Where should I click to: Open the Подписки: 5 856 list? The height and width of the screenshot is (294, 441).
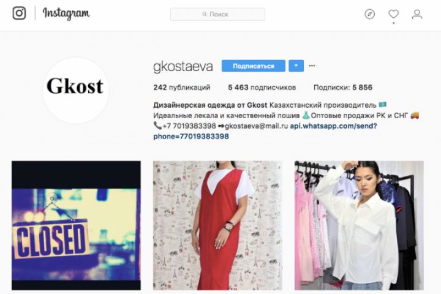click(343, 88)
